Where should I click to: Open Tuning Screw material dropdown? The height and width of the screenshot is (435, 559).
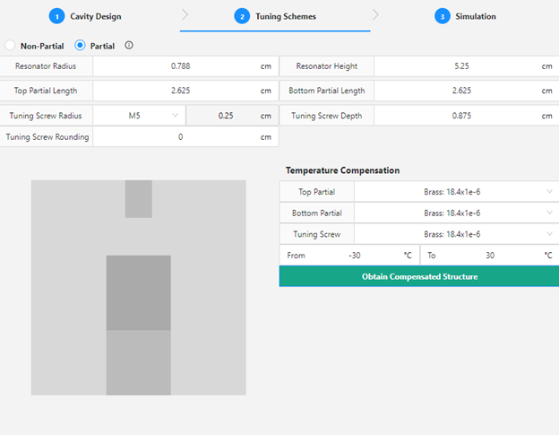(x=457, y=234)
